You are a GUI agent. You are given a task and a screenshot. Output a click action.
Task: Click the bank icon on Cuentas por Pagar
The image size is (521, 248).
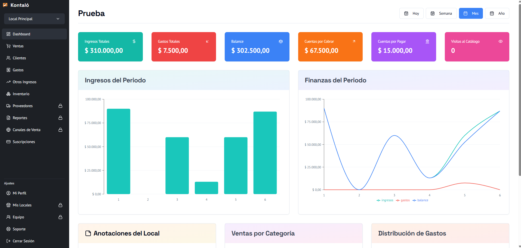427,41
